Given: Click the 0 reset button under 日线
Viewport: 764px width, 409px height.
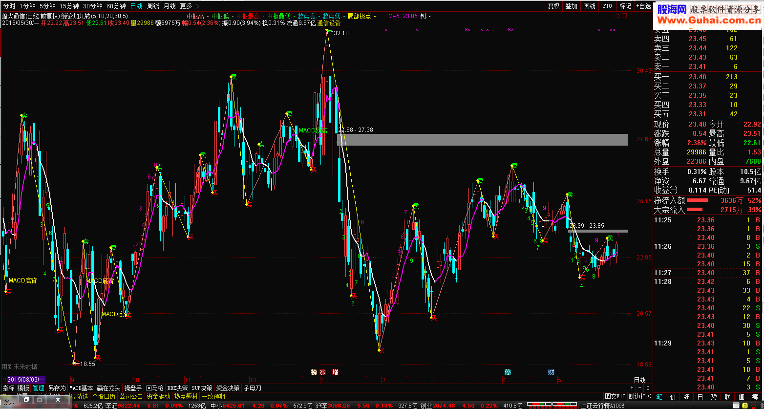Looking at the screenshot, I should tap(648, 388).
